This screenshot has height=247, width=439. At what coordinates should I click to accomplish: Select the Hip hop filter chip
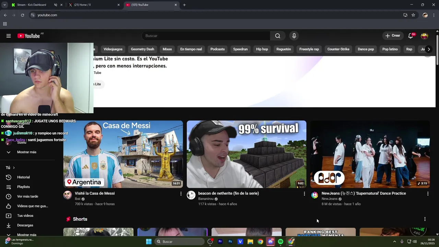coord(262,49)
